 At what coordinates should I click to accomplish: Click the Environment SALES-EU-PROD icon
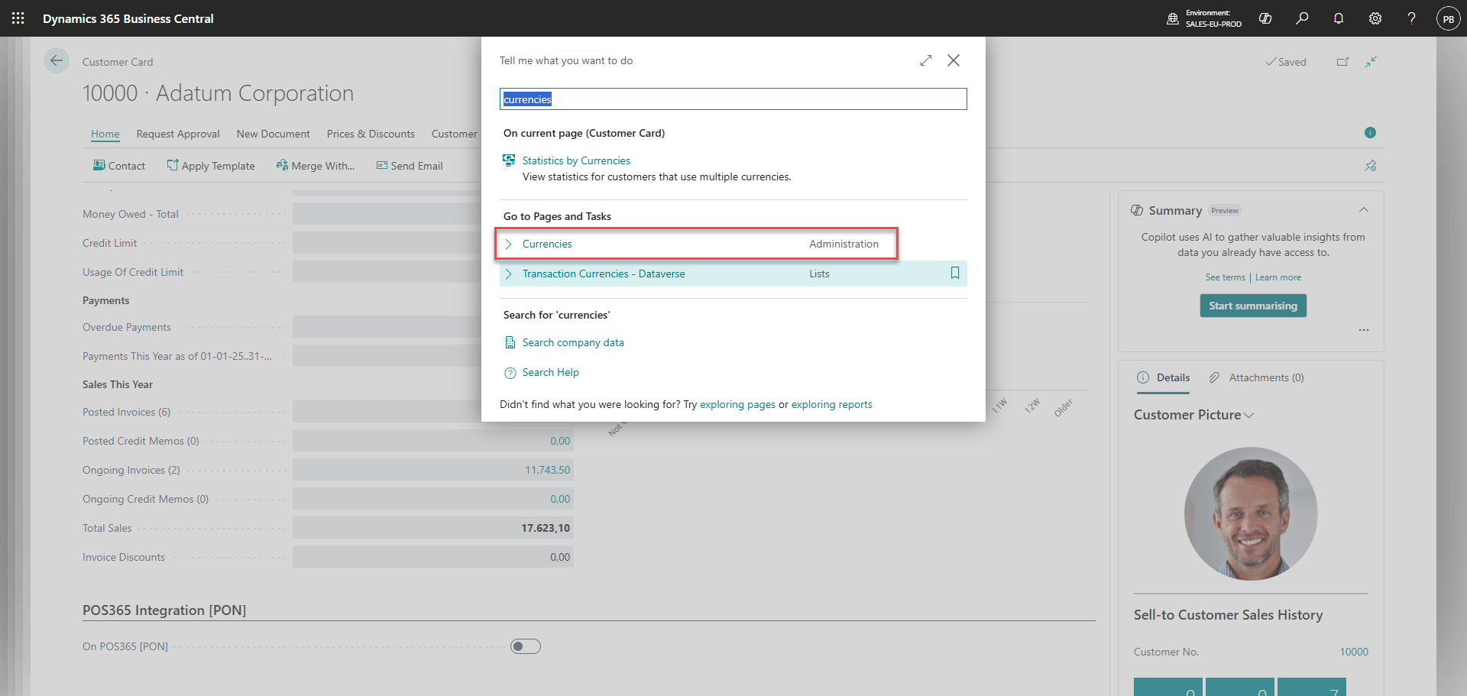coord(1173,18)
